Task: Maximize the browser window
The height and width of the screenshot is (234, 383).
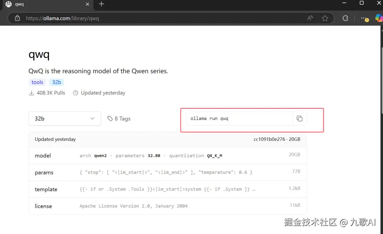Action: point(362,3)
